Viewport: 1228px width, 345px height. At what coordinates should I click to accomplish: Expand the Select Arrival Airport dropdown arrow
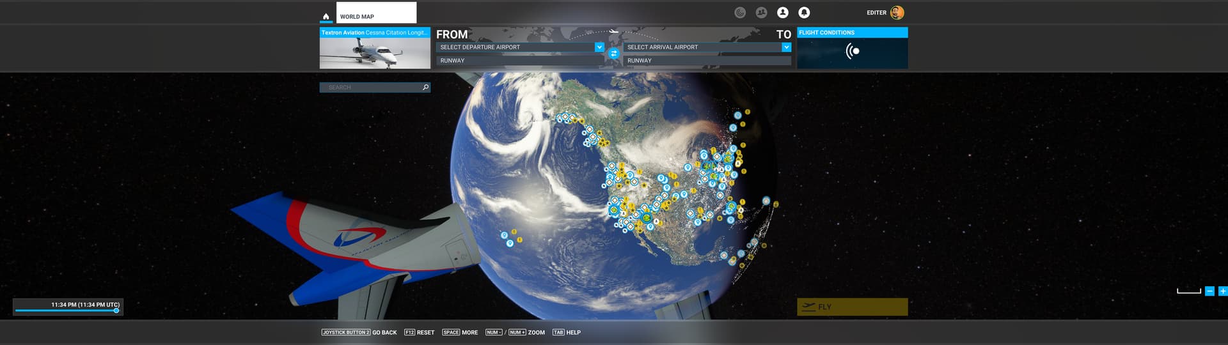pyautogui.click(x=786, y=47)
